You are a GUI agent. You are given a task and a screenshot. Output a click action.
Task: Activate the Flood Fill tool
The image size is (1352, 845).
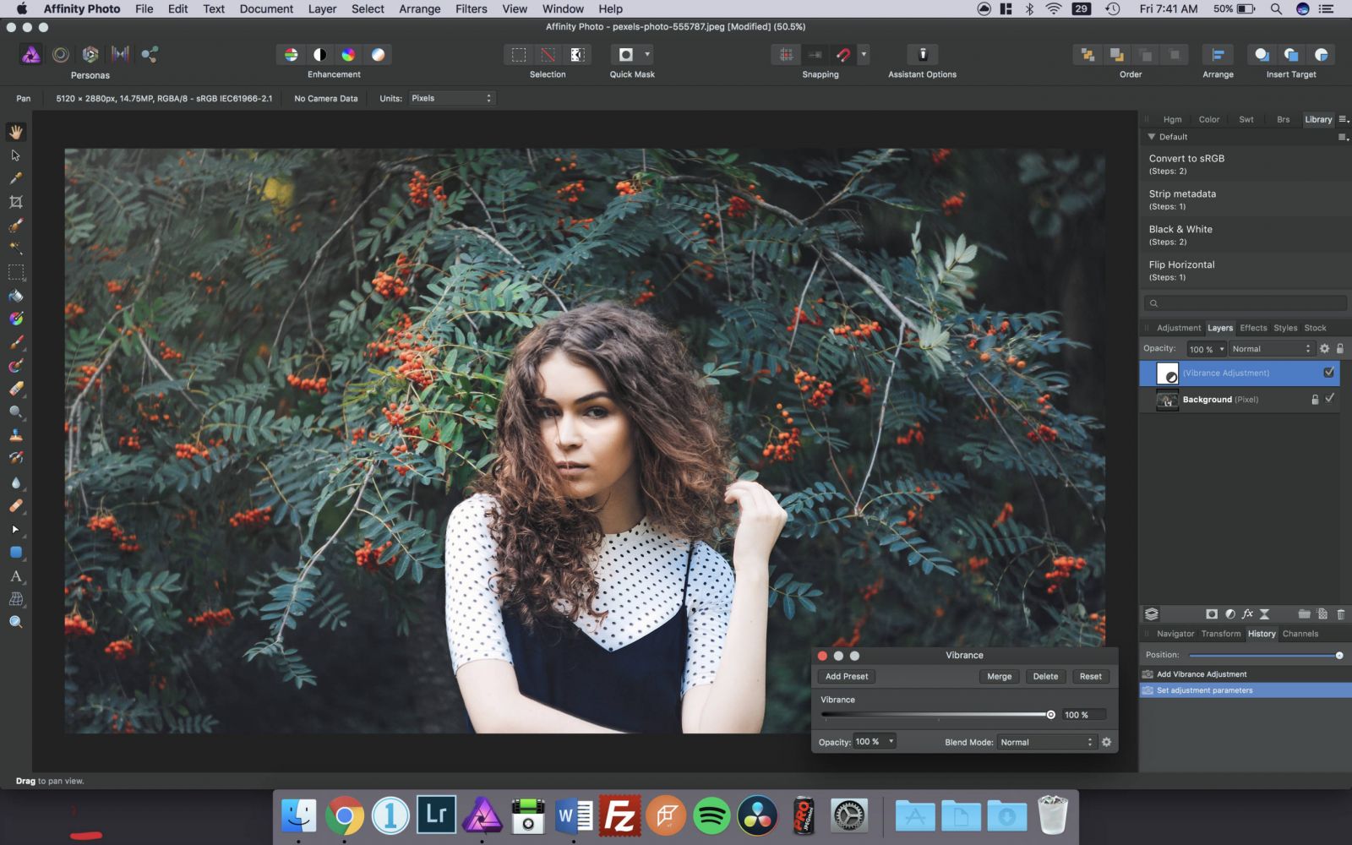(16, 296)
